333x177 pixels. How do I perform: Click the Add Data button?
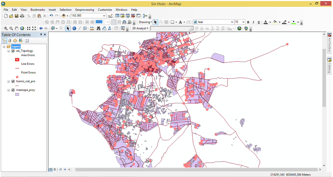click(64, 16)
